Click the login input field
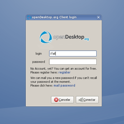Screen dimensions: 124x124 tap(73, 54)
